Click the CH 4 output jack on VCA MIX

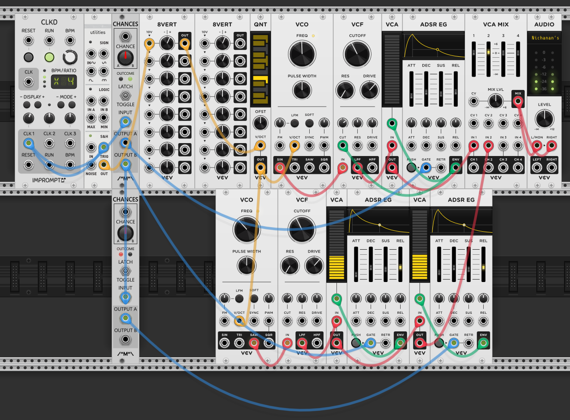coord(518,167)
